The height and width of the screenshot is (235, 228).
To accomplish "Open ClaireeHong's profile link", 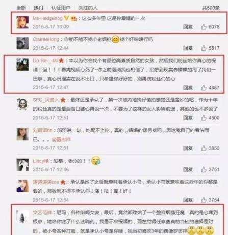I will coord(46,39).
